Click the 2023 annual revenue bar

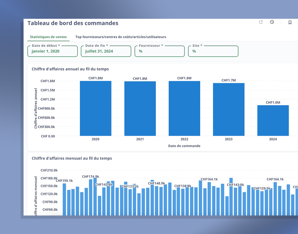tap(229, 109)
